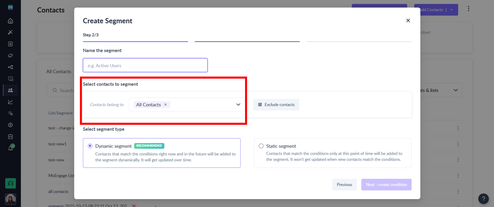
Task: Open the analytics chart sidebar icon
Action: [10, 102]
